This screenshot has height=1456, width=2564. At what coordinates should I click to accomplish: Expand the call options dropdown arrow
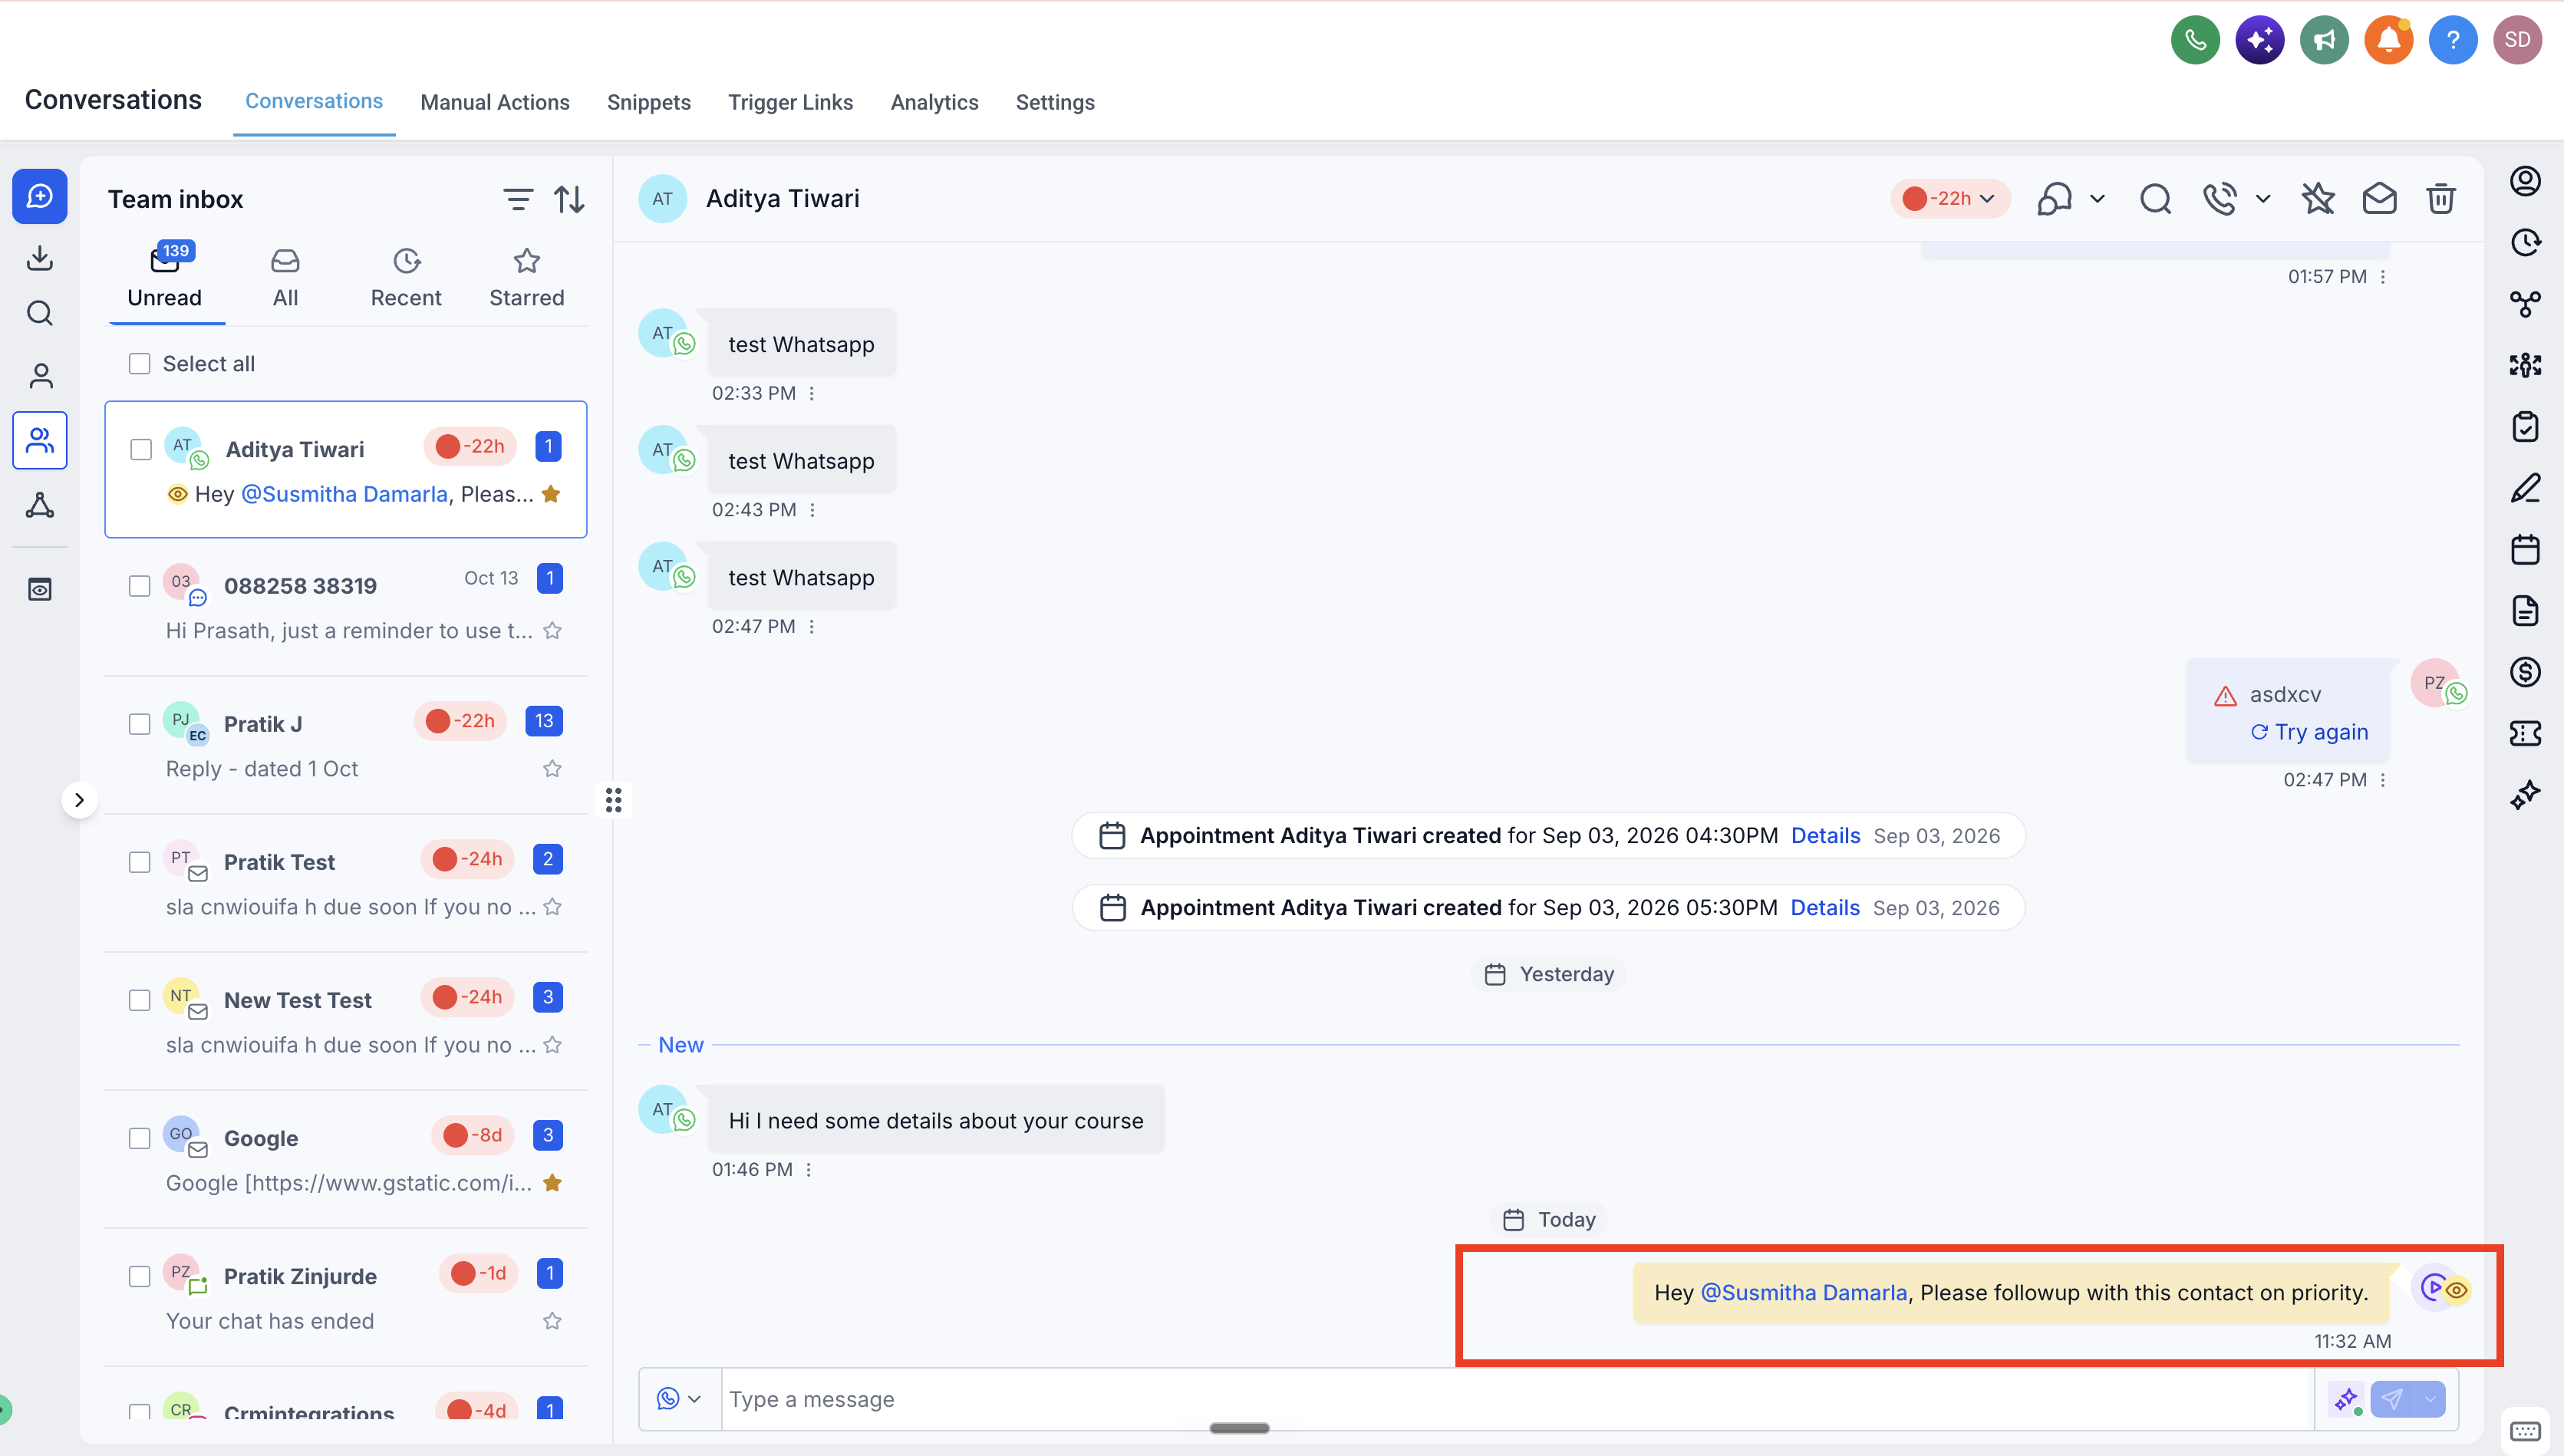2263,199
